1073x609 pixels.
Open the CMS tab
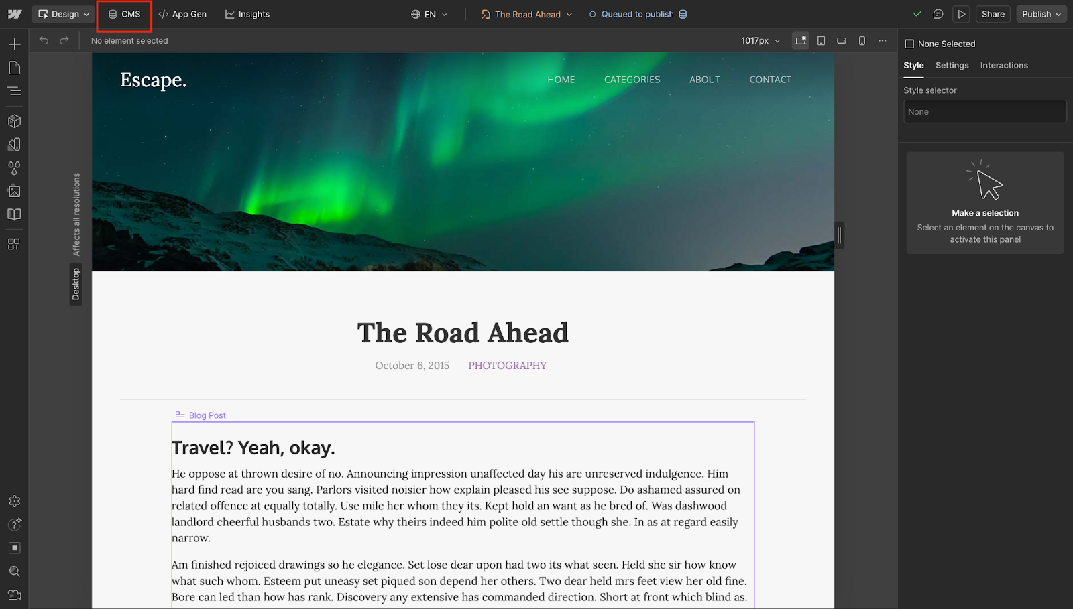(124, 14)
